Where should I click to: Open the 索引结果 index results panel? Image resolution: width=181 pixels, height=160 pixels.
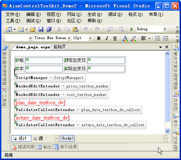tap(65, 147)
